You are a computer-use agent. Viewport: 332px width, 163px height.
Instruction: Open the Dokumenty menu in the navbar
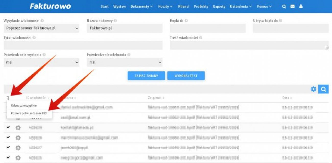(x=141, y=7)
